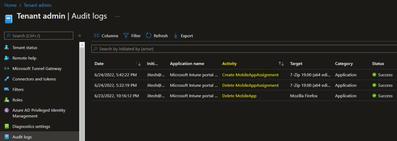Open Microsoft Tunnel Gateway menu item
The width and height of the screenshot is (397, 141).
coord(37,69)
